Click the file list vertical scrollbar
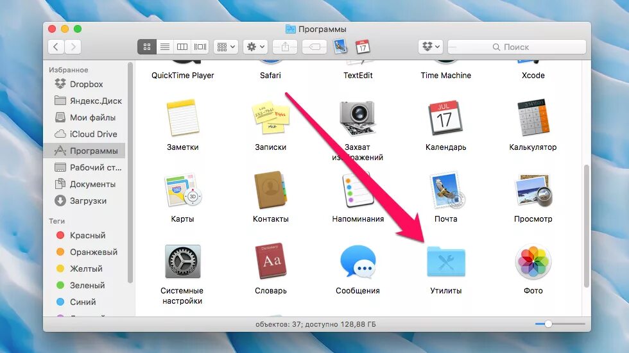The width and height of the screenshot is (629, 353). pos(587,226)
